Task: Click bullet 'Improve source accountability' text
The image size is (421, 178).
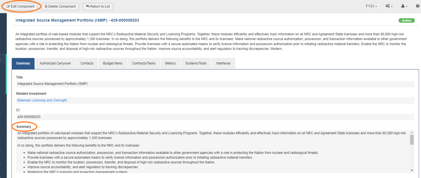Action: (x=83, y=167)
